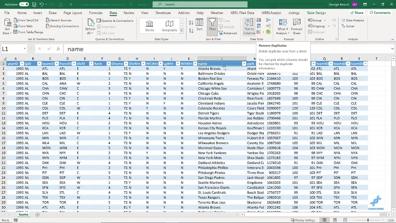This screenshot has height=223, width=396.
Task: Open the lgID column filter dropdown
Action: click(x=39, y=64)
